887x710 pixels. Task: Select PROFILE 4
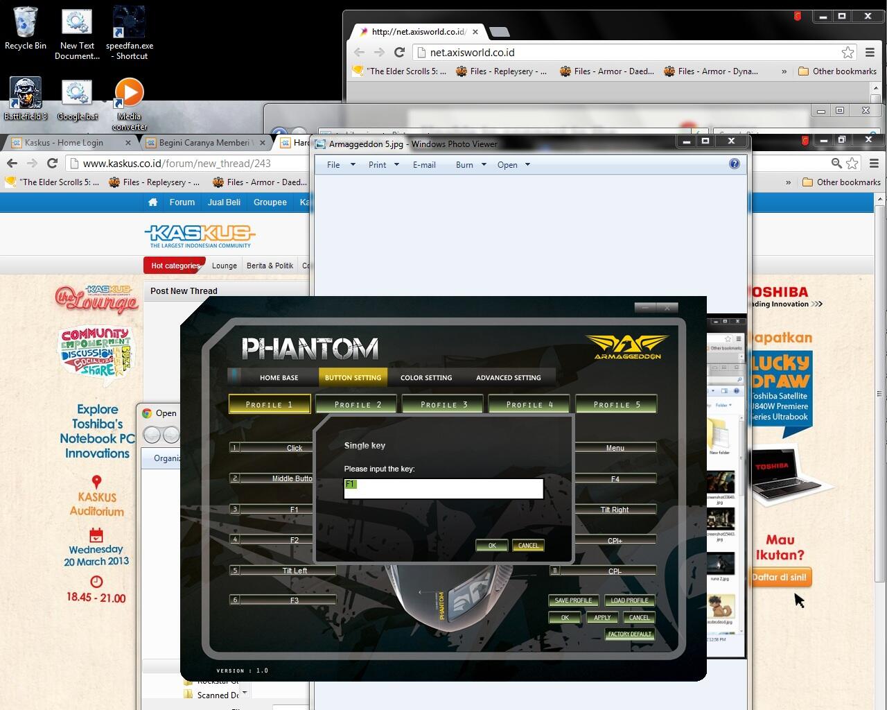(x=530, y=404)
